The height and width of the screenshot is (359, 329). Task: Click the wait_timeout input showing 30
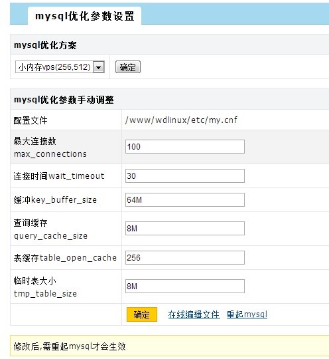185,176
